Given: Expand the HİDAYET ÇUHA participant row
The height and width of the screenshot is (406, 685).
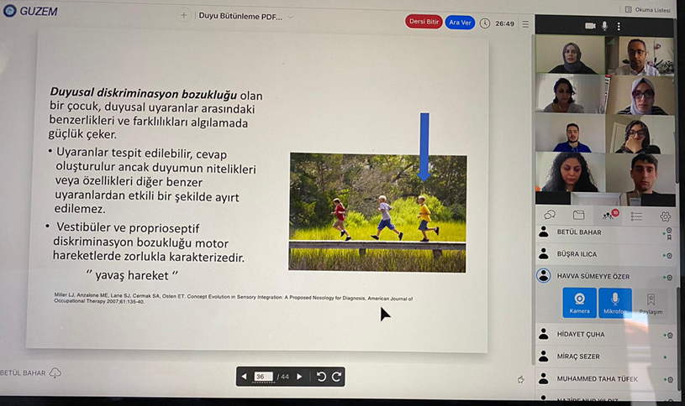Looking at the screenshot, I should click(x=605, y=335).
